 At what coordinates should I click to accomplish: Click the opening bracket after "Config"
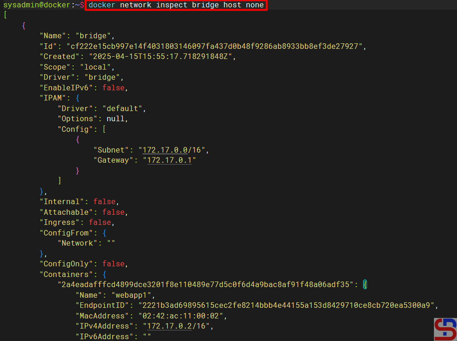click(105, 129)
